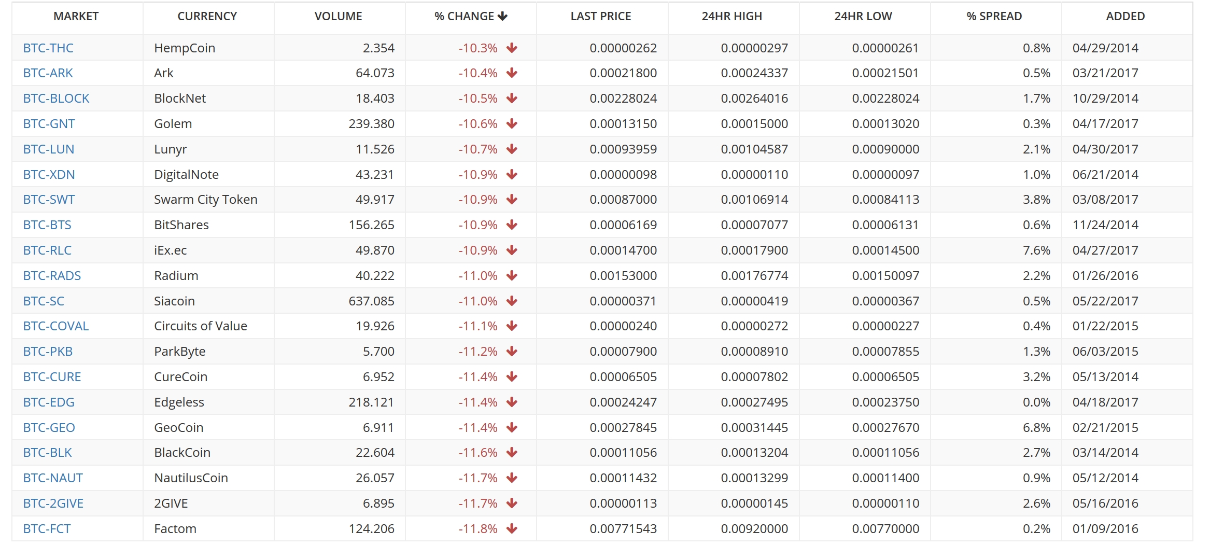Click the Golem volume value 239.380

click(371, 123)
